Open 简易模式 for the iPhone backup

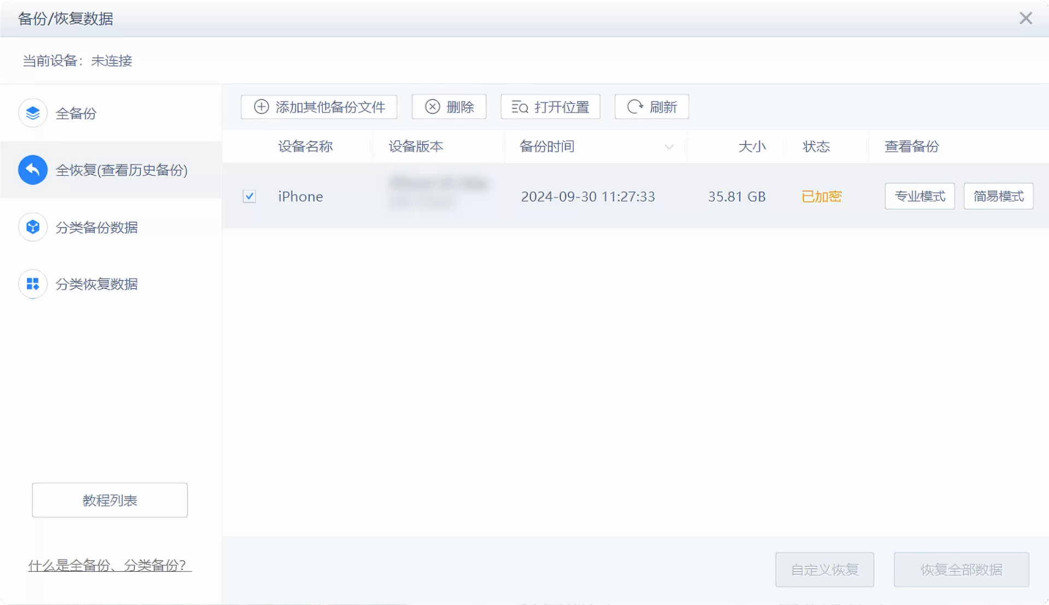[x=998, y=196]
